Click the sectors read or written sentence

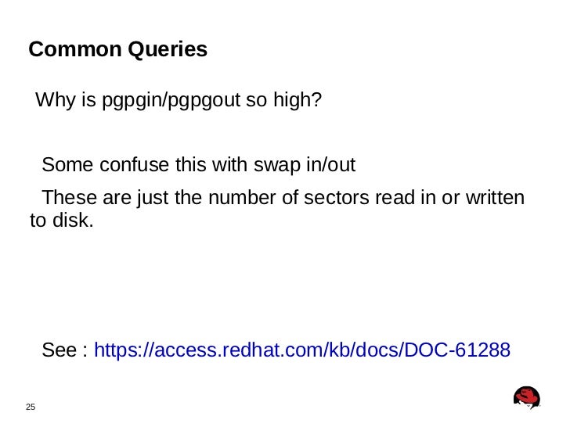click(277, 209)
